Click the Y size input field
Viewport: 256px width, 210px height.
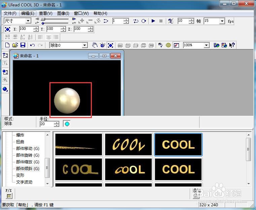(53, 29)
